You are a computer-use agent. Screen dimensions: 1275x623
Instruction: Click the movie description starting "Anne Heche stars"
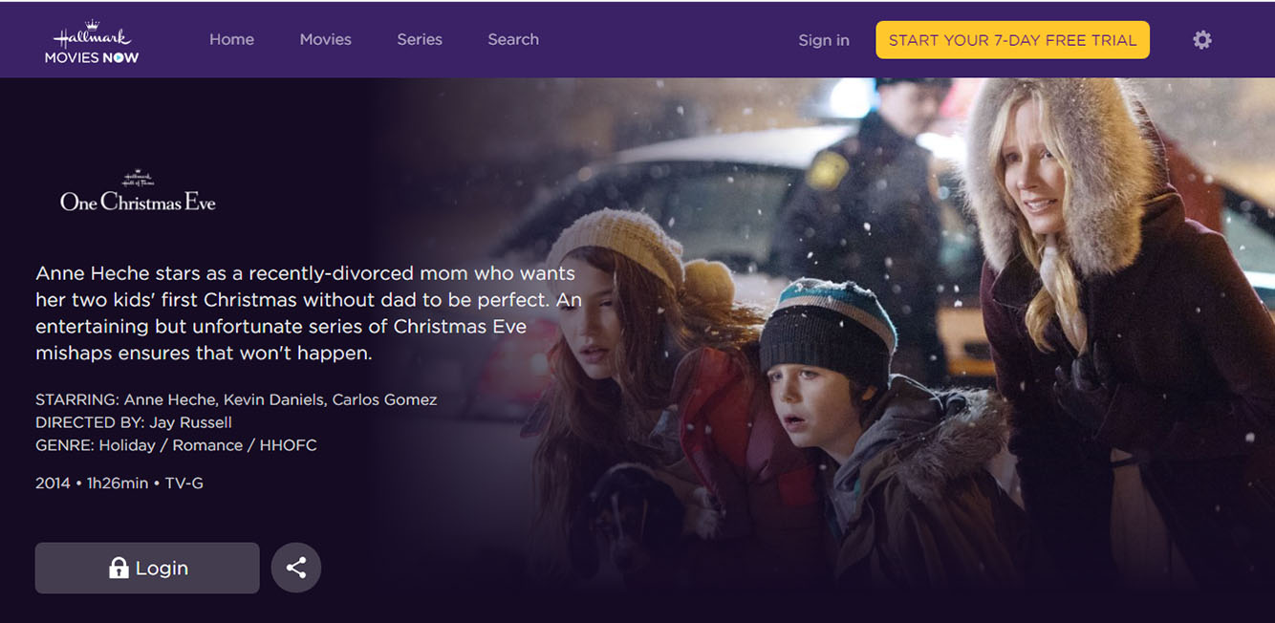coord(309,313)
